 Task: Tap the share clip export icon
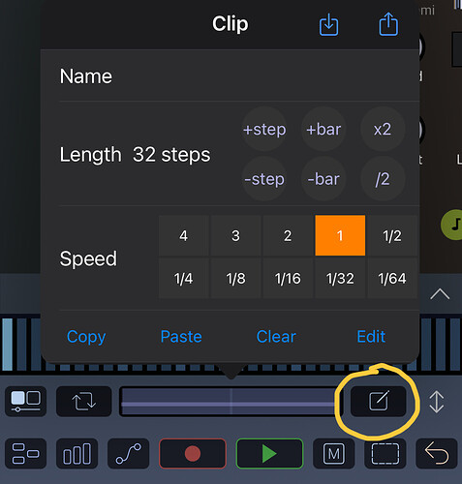[388, 24]
